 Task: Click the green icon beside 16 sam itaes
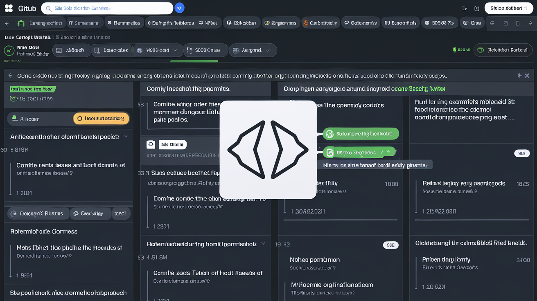pos(14,99)
